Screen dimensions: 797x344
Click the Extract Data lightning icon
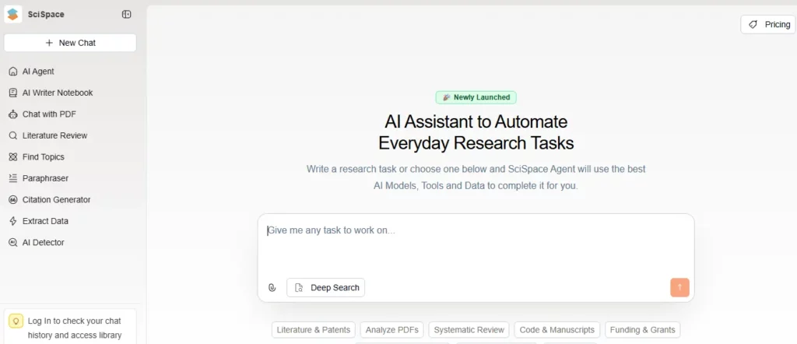13,221
